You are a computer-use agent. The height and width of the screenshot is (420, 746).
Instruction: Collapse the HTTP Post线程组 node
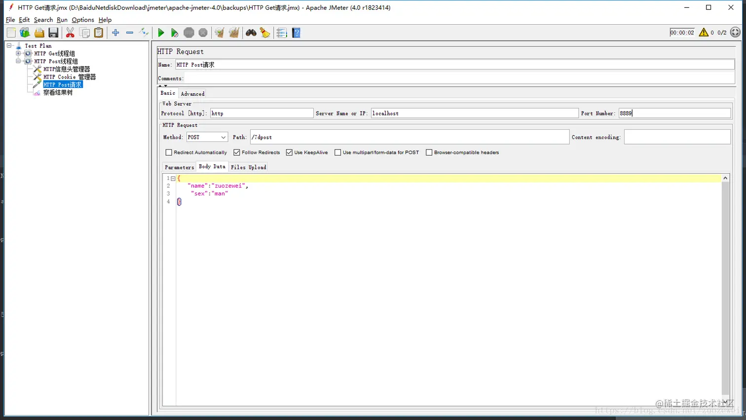coord(18,61)
